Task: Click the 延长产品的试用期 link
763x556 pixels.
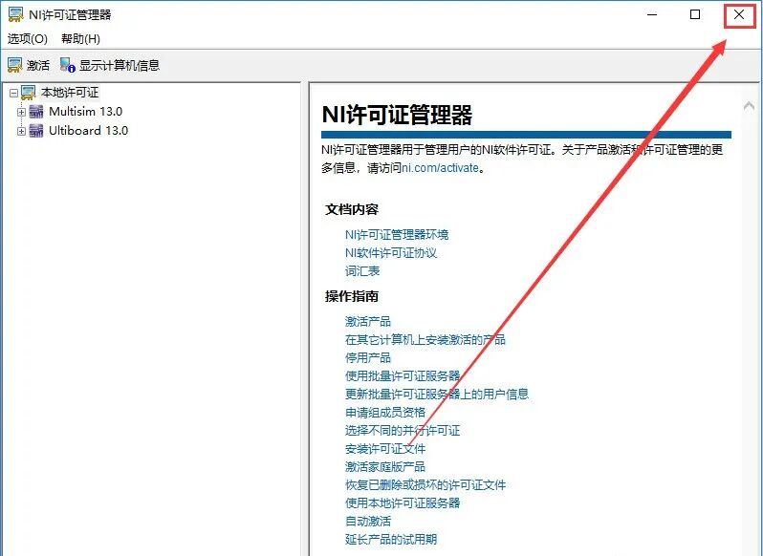Action: point(390,539)
